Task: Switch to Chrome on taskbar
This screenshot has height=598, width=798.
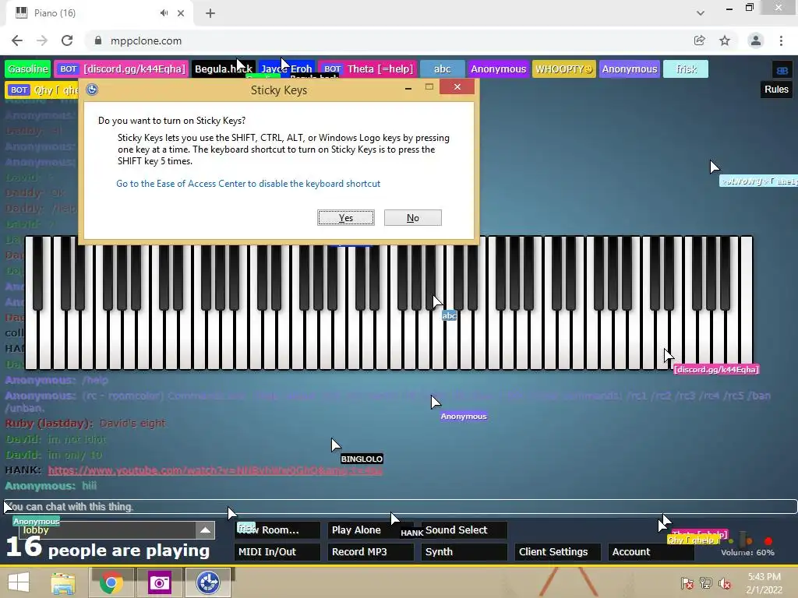Action: point(111,582)
